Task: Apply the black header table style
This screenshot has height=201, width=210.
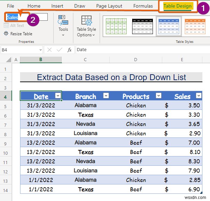Action: 143,26
